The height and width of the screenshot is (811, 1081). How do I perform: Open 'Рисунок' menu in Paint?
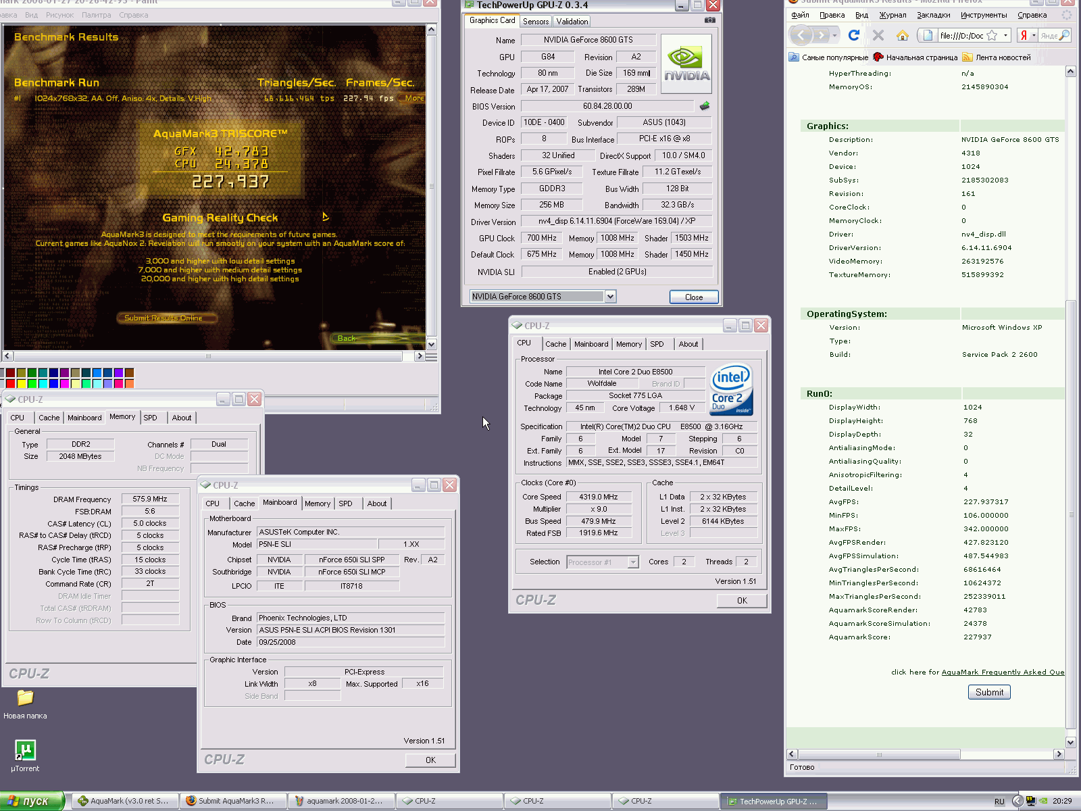point(59,15)
